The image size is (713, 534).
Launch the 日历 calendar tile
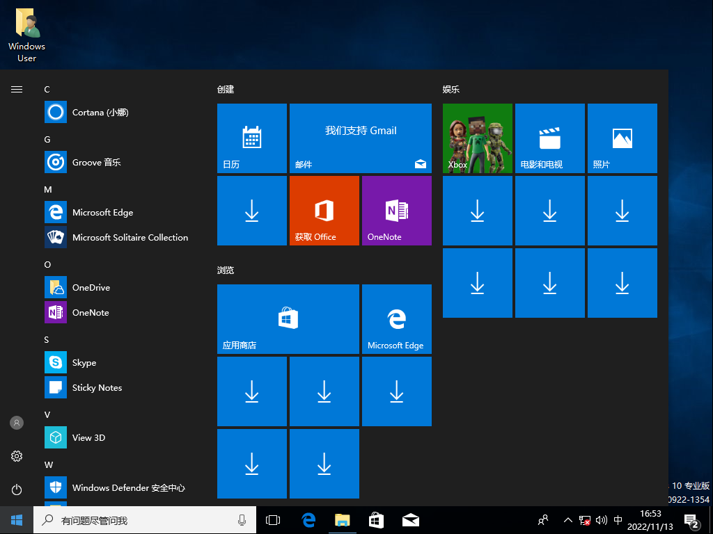point(252,138)
